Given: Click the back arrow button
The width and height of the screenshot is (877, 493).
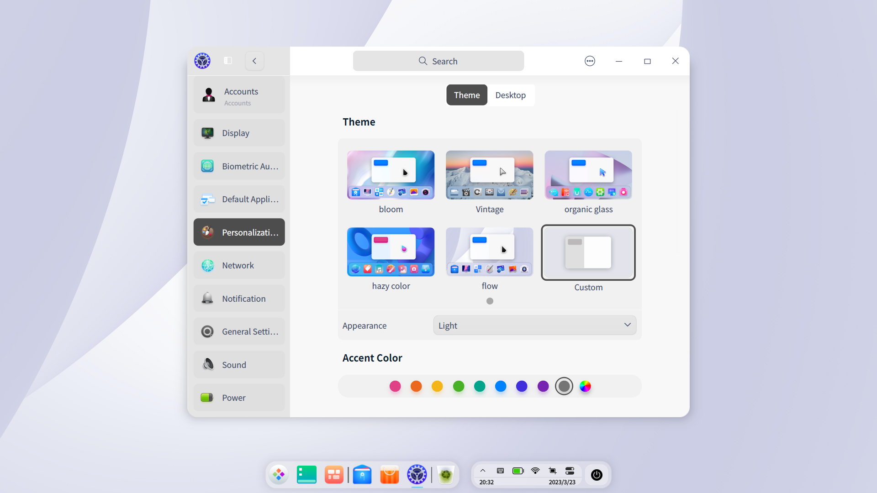Looking at the screenshot, I should 254,61.
